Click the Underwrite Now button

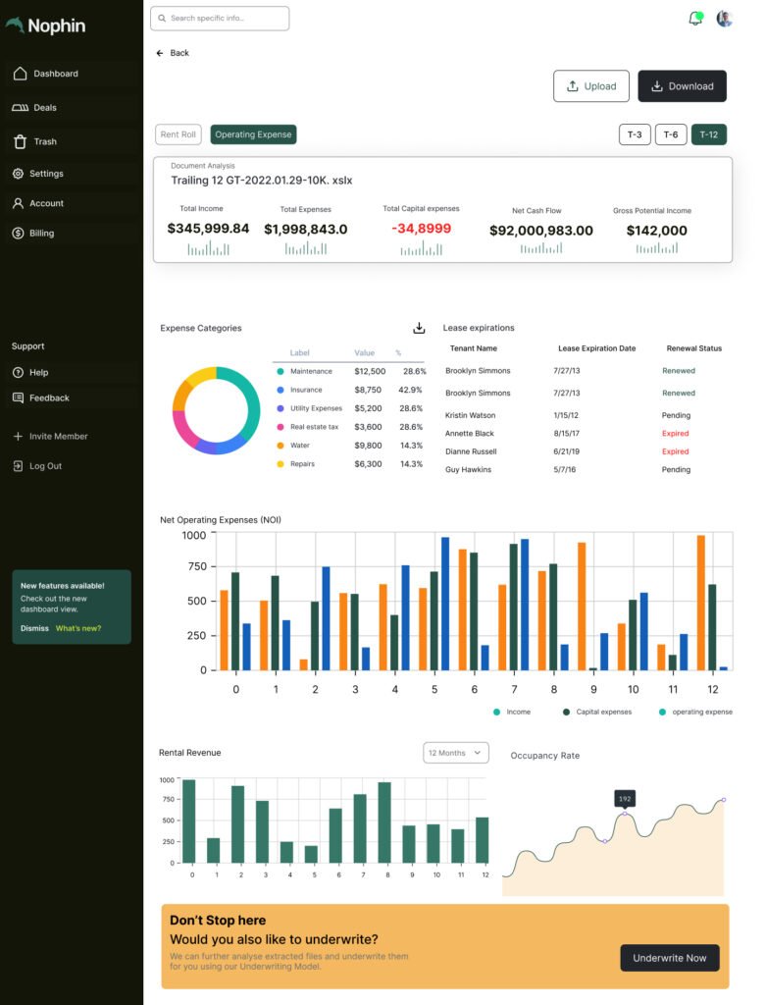[670, 958]
